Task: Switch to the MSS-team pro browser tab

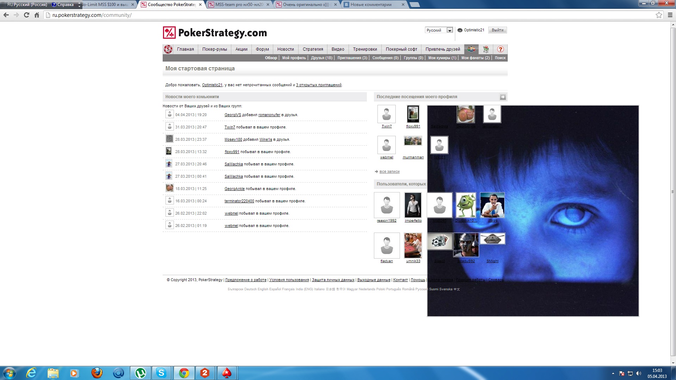Action: point(239,5)
